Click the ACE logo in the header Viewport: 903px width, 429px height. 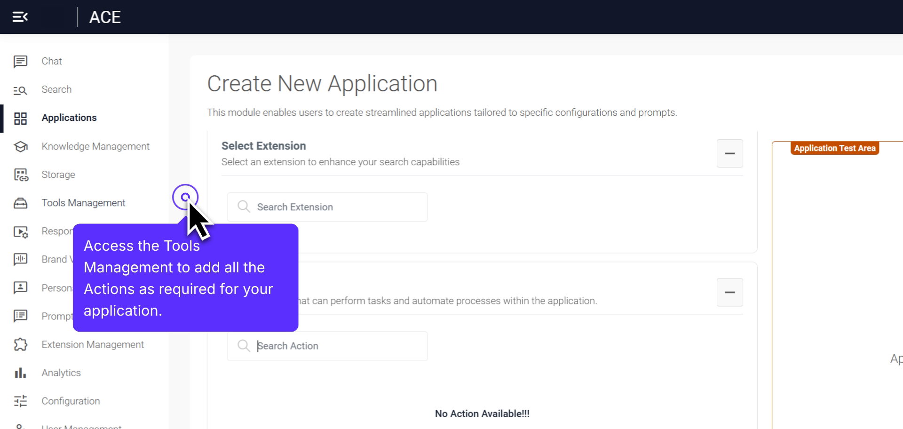(104, 16)
